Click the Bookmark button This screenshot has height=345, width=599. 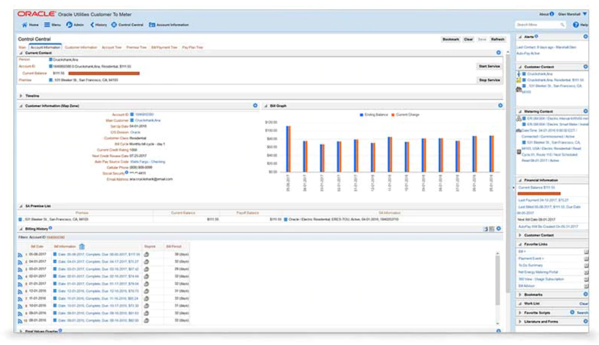pyautogui.click(x=450, y=39)
